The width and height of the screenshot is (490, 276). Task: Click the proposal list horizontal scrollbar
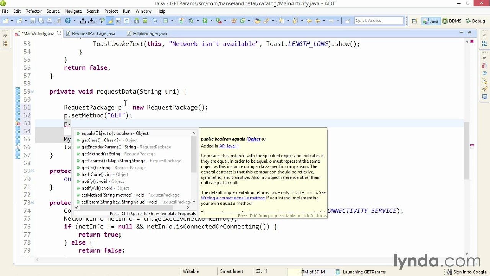coord(126,207)
